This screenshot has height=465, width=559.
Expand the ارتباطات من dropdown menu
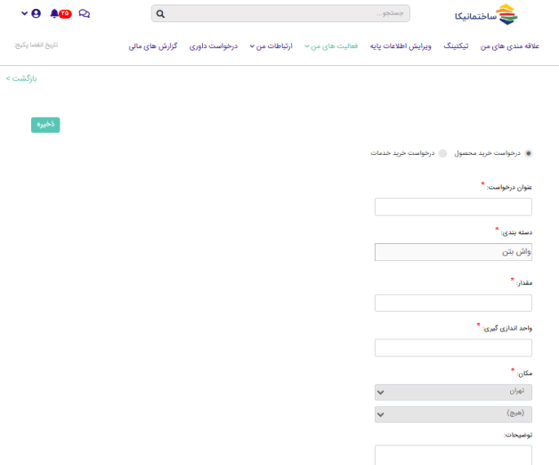point(271,46)
